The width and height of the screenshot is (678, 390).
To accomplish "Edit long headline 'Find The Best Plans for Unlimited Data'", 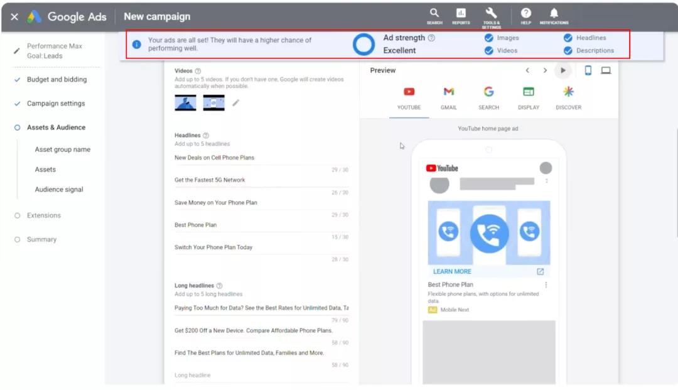I will pos(261,353).
